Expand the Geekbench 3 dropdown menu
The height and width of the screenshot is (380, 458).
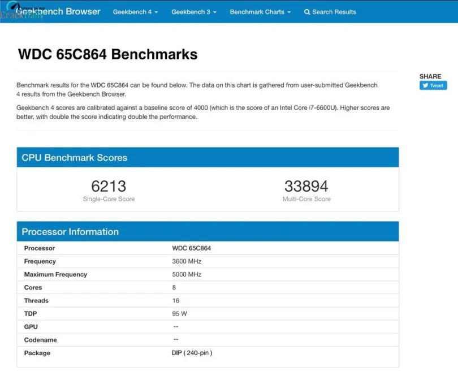point(194,12)
